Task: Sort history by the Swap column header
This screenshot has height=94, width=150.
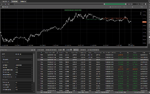Action: 90,53
